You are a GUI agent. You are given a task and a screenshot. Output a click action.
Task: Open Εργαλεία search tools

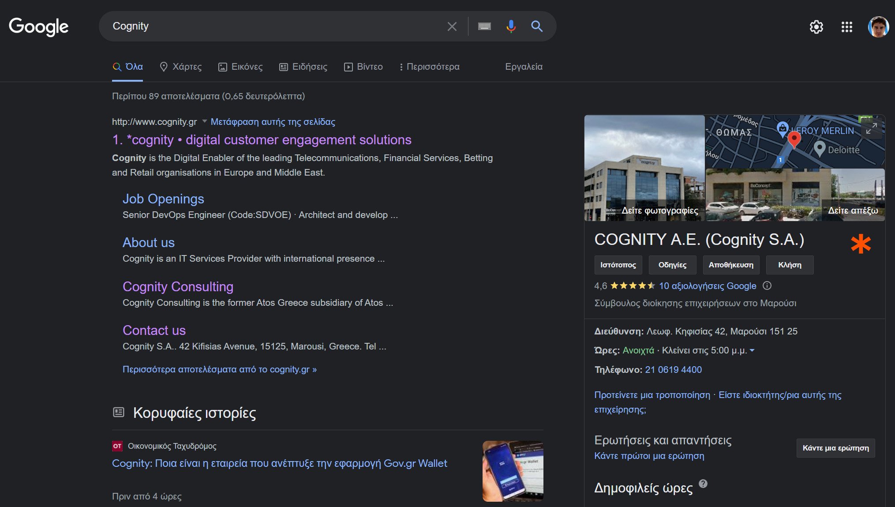524,67
